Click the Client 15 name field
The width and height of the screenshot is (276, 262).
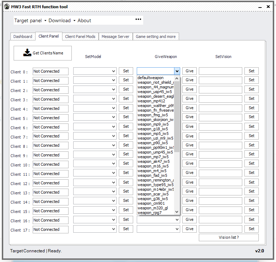pos(51,211)
